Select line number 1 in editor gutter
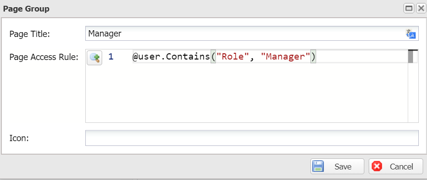Screen dimensions: 427x180 click(111, 57)
